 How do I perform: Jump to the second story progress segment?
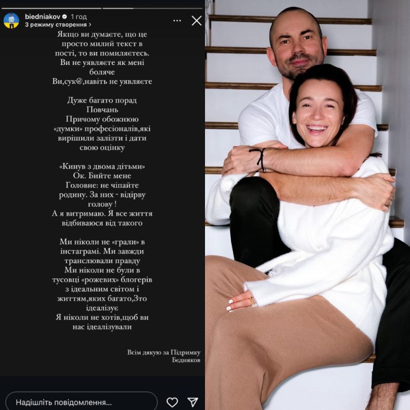[152, 9]
